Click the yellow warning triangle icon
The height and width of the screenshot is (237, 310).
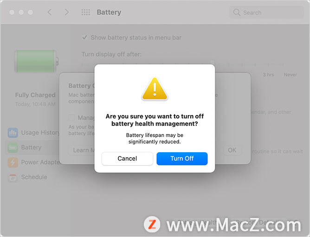pos(155,89)
